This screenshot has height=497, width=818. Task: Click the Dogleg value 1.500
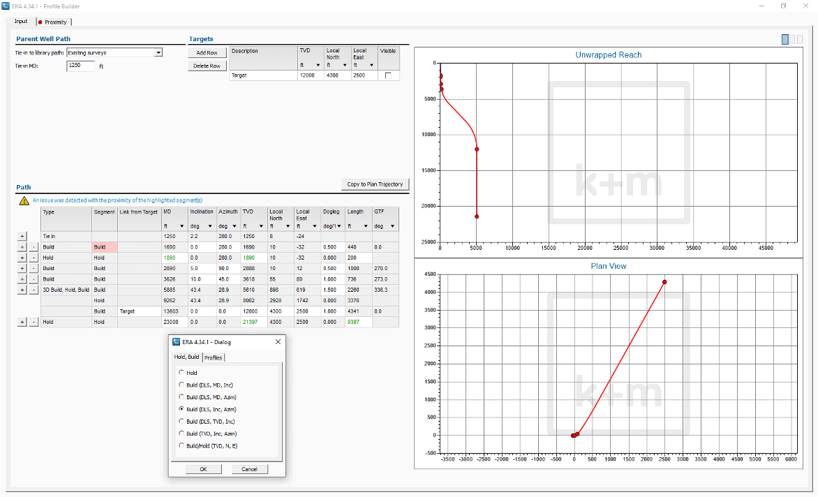click(x=334, y=290)
